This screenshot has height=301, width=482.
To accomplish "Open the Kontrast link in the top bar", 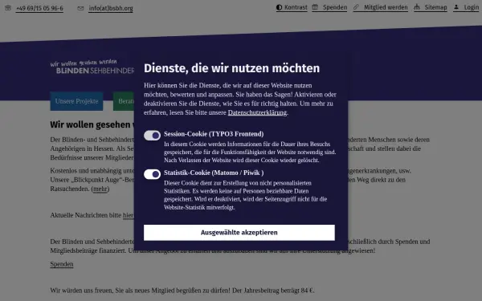I will [x=296, y=7].
